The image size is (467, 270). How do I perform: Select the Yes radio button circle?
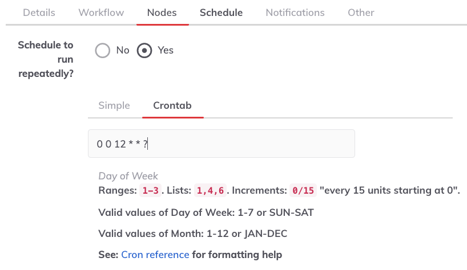click(144, 51)
